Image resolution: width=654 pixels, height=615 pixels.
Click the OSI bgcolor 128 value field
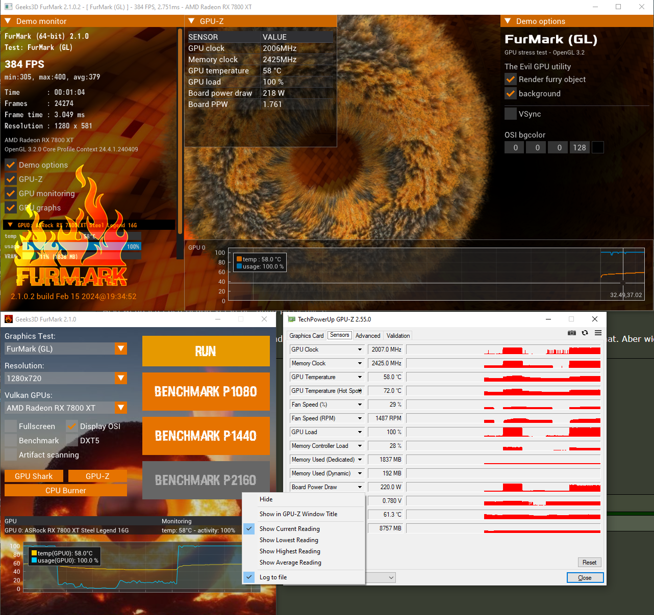pos(579,147)
